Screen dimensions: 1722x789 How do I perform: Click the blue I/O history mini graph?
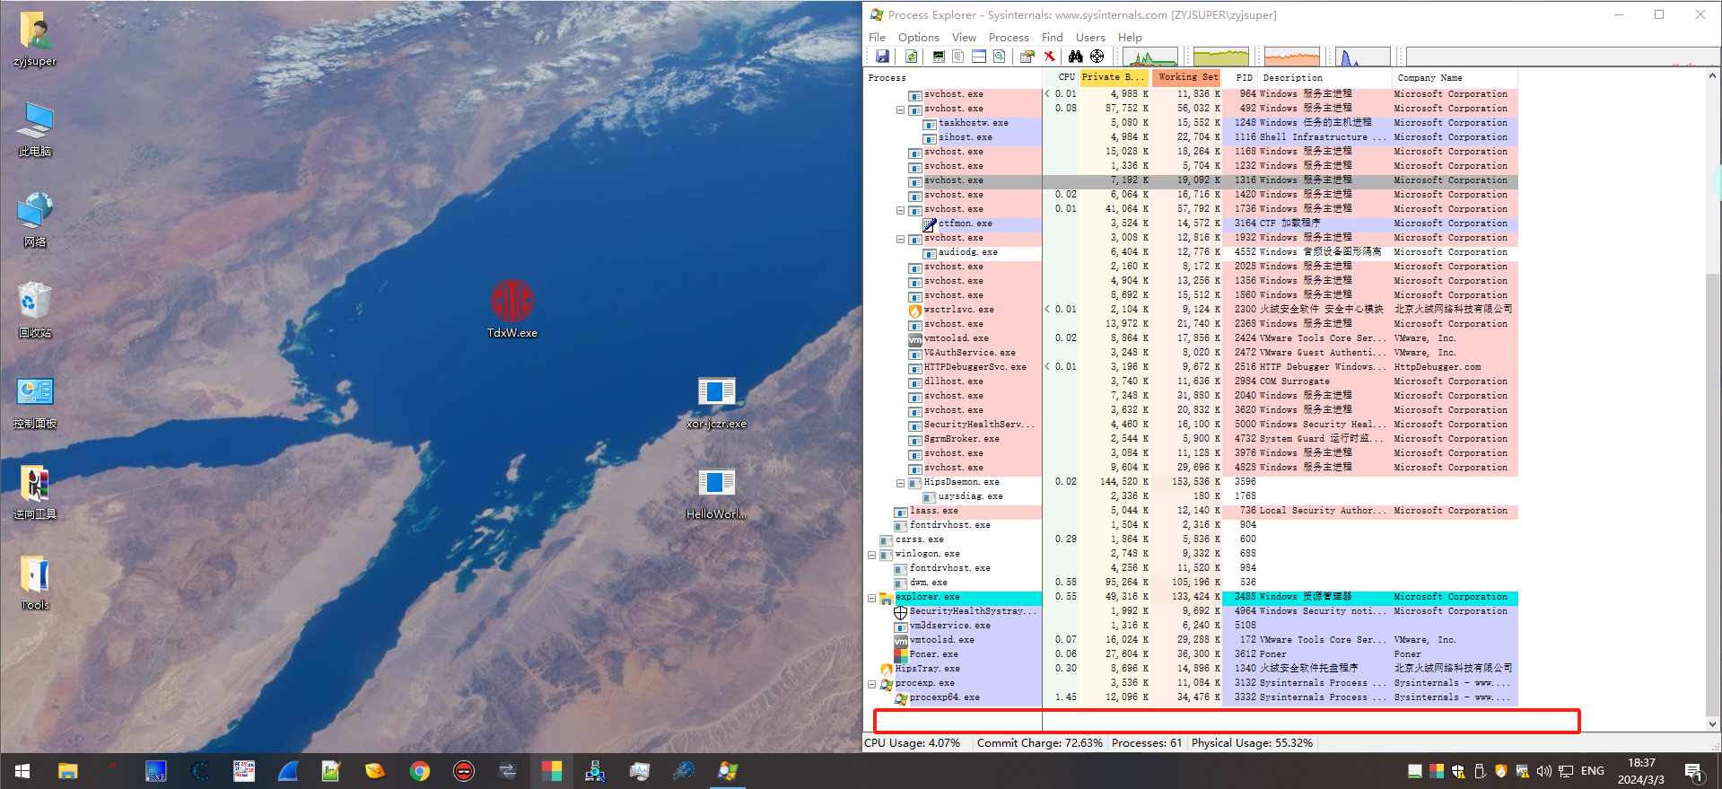1363,57
